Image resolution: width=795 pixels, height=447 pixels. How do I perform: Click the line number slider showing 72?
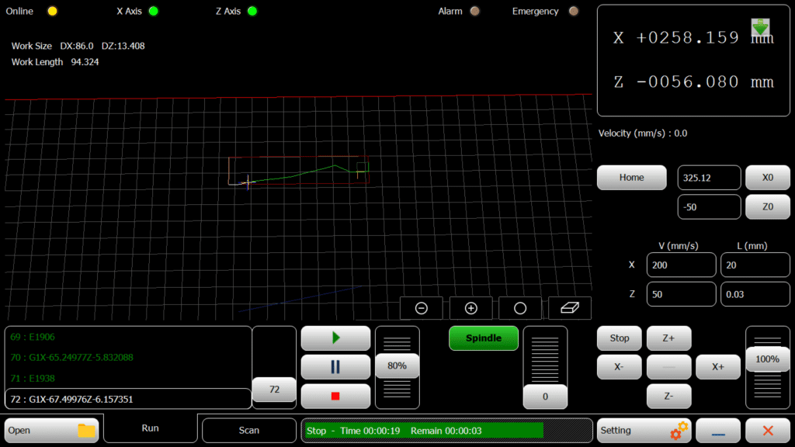[274, 390]
